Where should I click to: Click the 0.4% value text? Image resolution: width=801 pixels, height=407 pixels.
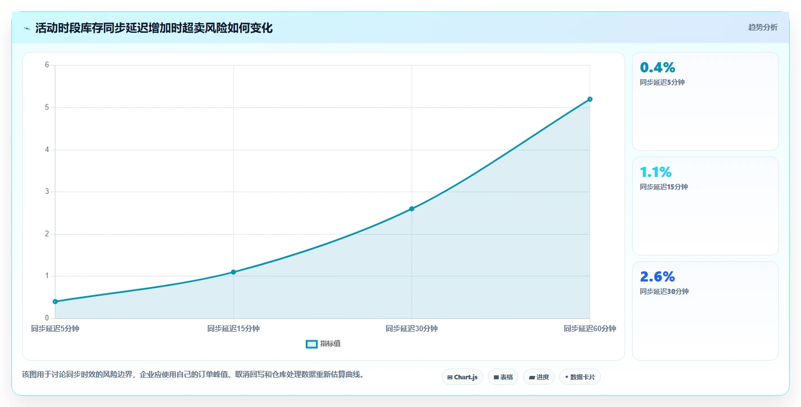pyautogui.click(x=657, y=67)
